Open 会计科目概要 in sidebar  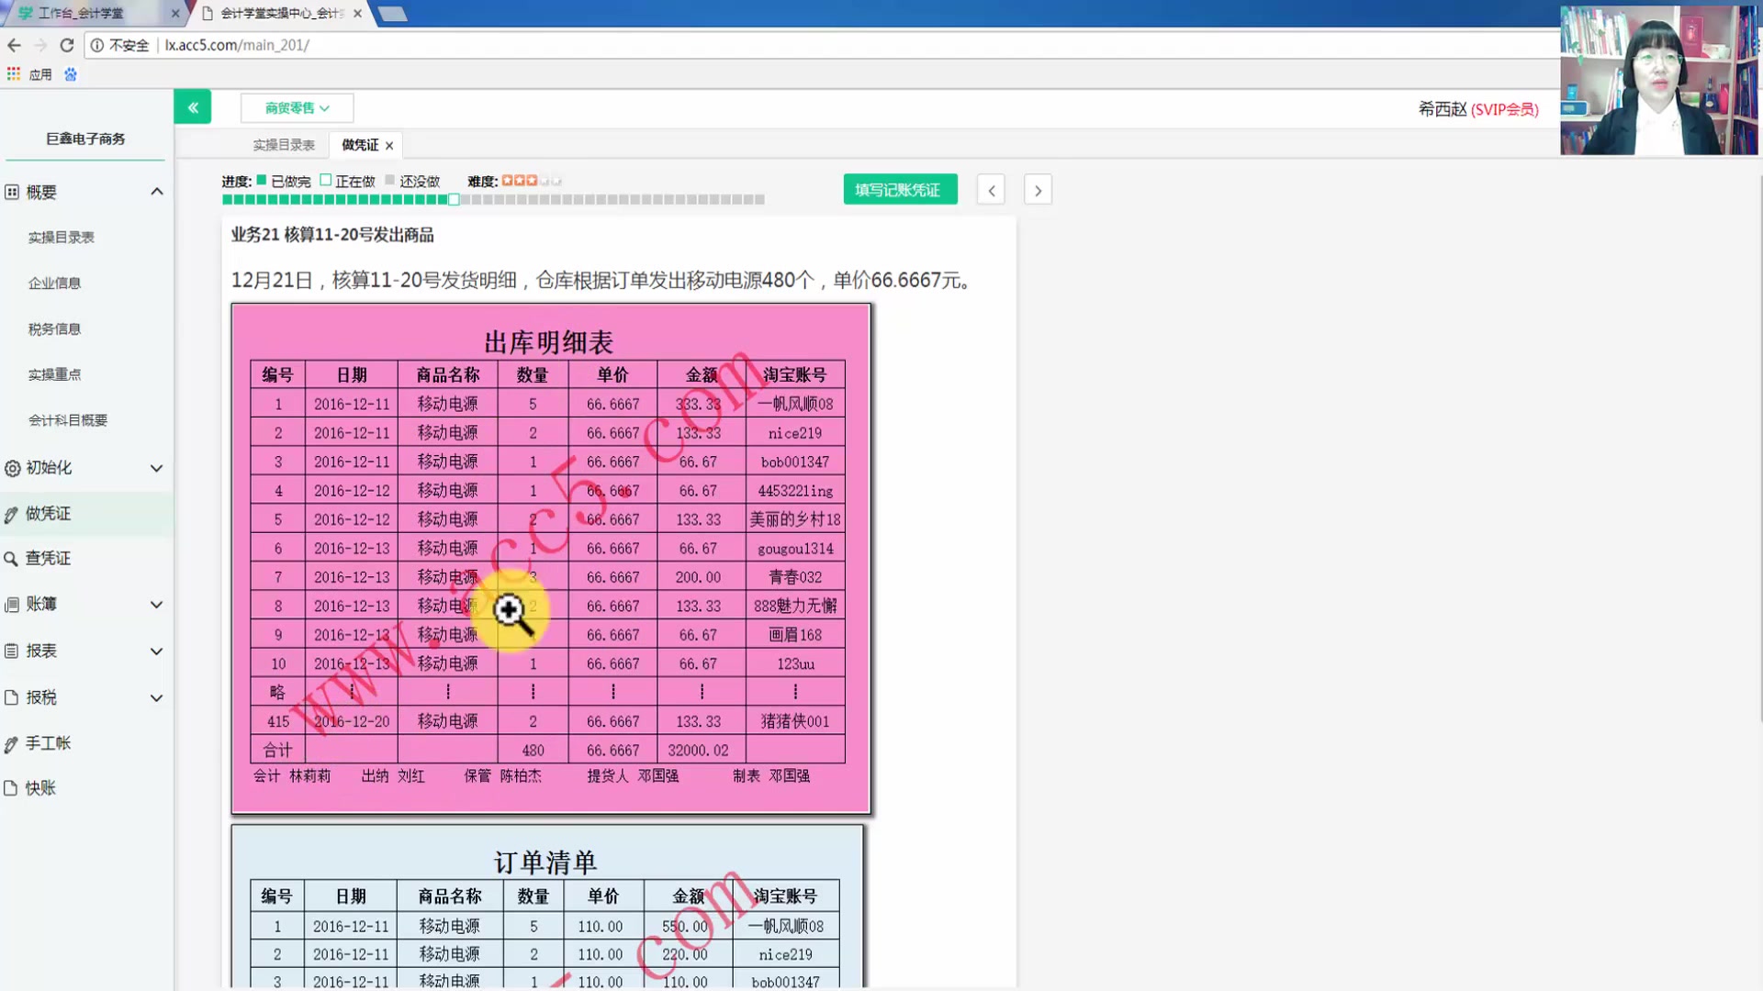click(x=68, y=420)
